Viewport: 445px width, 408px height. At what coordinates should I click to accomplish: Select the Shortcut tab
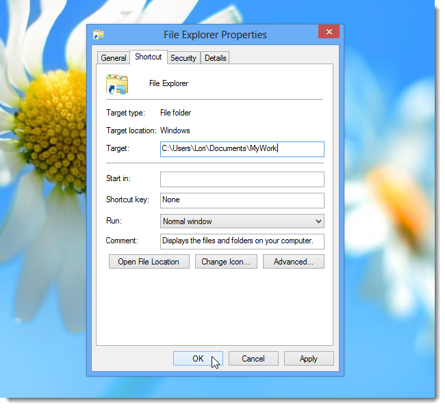pyautogui.click(x=148, y=57)
